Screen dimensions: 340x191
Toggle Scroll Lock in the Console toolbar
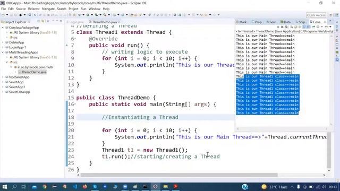[296, 27]
